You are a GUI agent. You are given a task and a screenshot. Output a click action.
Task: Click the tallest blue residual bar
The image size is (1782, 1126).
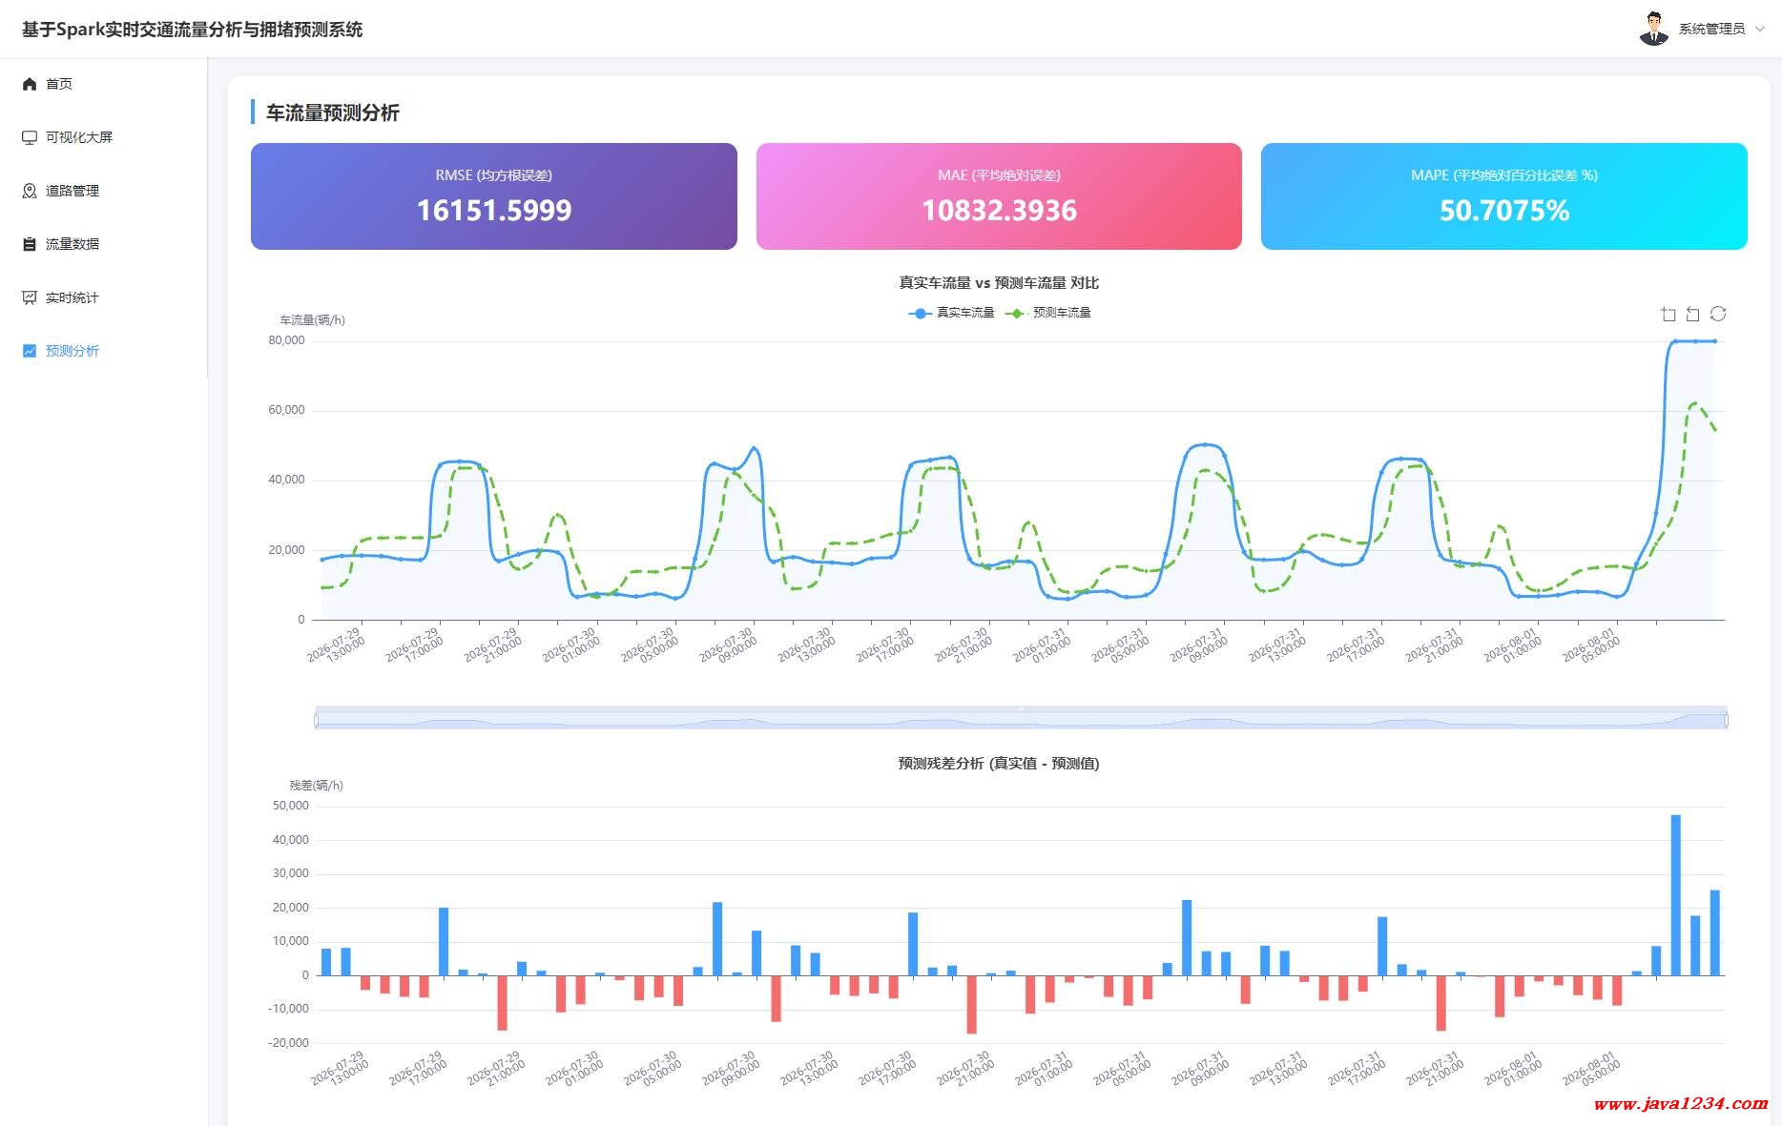coord(1676,895)
